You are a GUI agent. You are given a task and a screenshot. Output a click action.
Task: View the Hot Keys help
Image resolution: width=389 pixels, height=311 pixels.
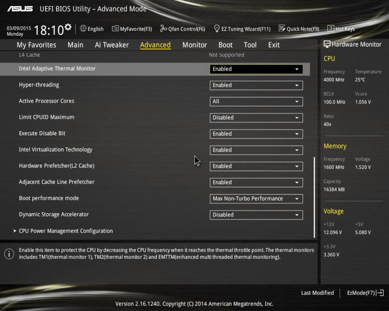pyautogui.click(x=341, y=29)
